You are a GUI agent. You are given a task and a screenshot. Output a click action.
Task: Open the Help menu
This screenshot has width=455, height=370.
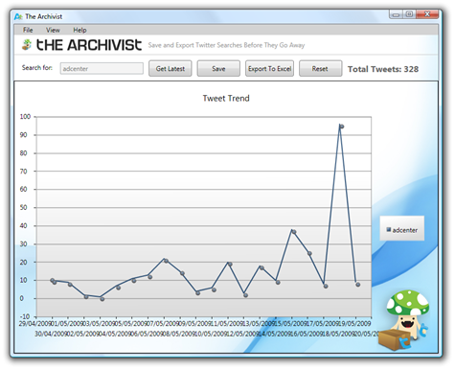click(x=80, y=30)
